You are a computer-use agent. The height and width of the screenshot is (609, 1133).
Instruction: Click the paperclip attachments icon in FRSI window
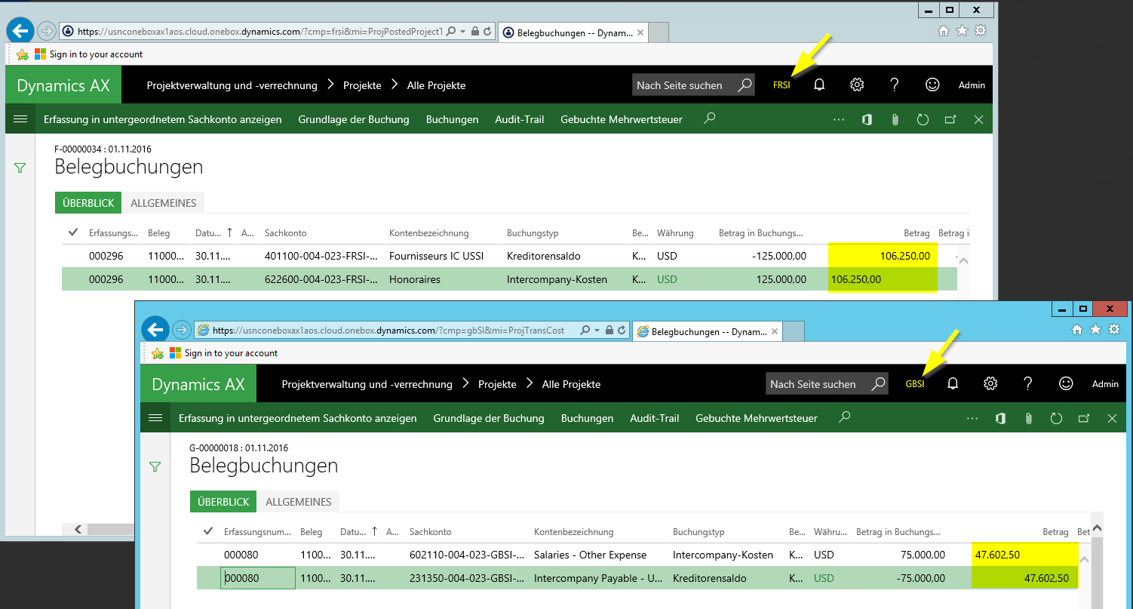click(895, 119)
